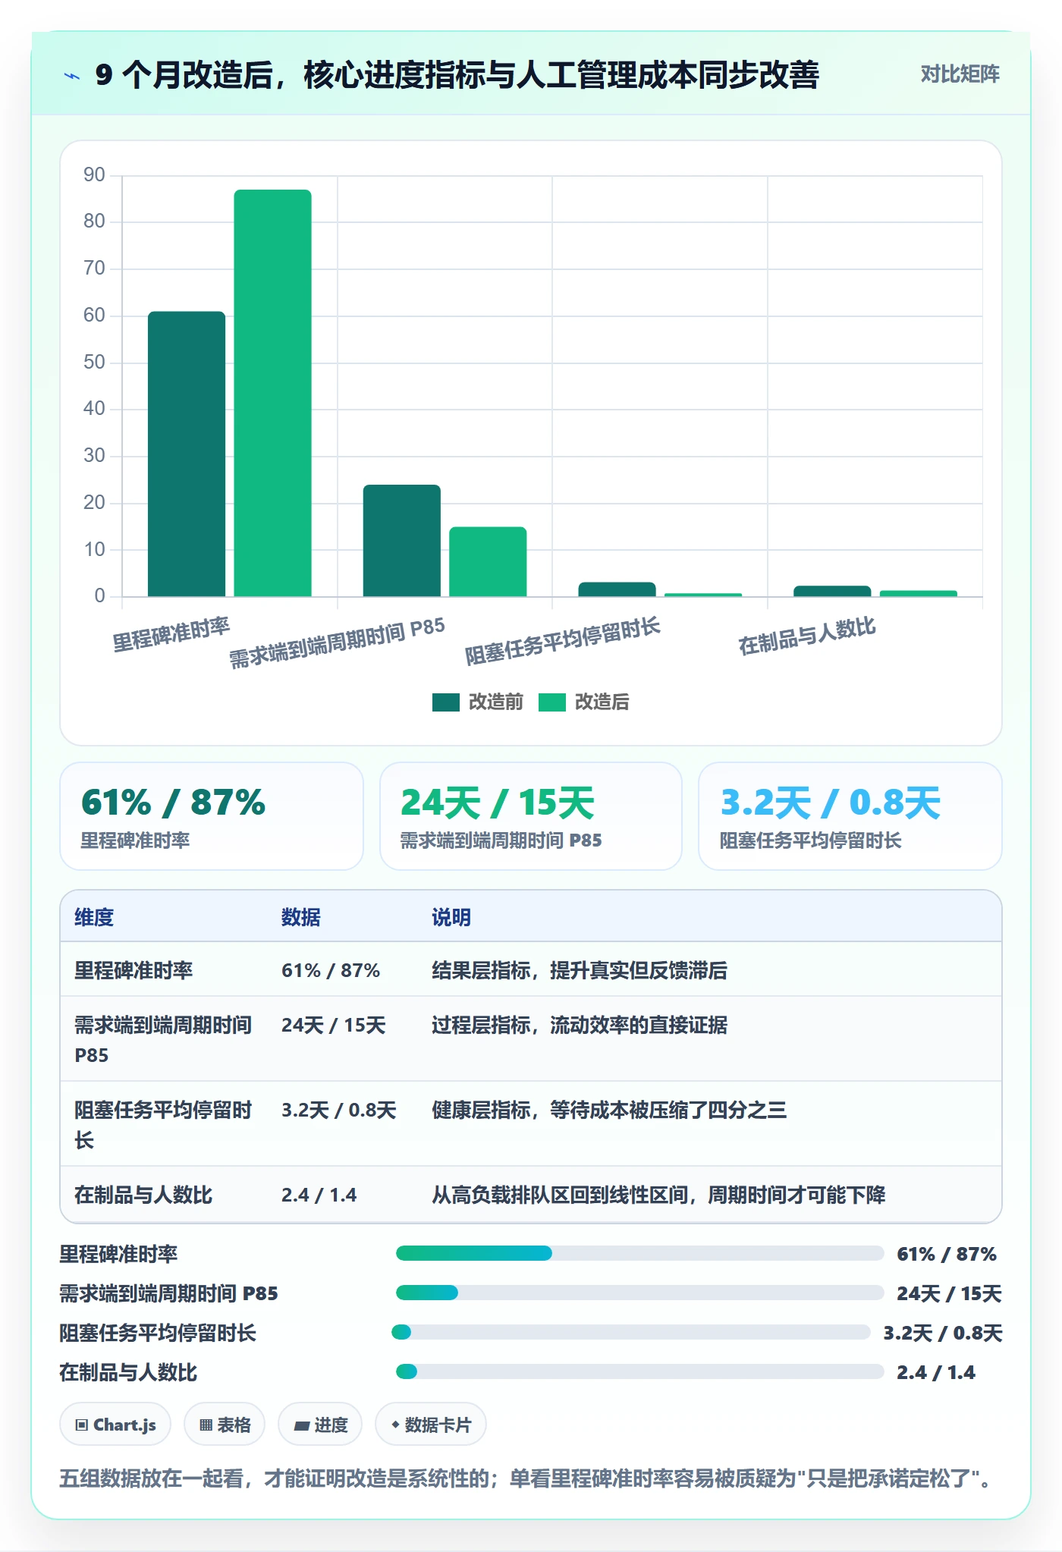Click the 说明 table column header
The width and height of the screenshot is (1062, 1552).
coord(451,917)
